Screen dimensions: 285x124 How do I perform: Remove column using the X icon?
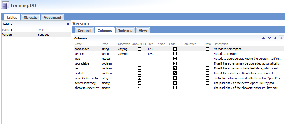click(269, 38)
